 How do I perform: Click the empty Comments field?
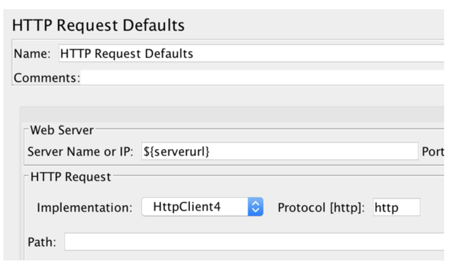tap(230, 78)
